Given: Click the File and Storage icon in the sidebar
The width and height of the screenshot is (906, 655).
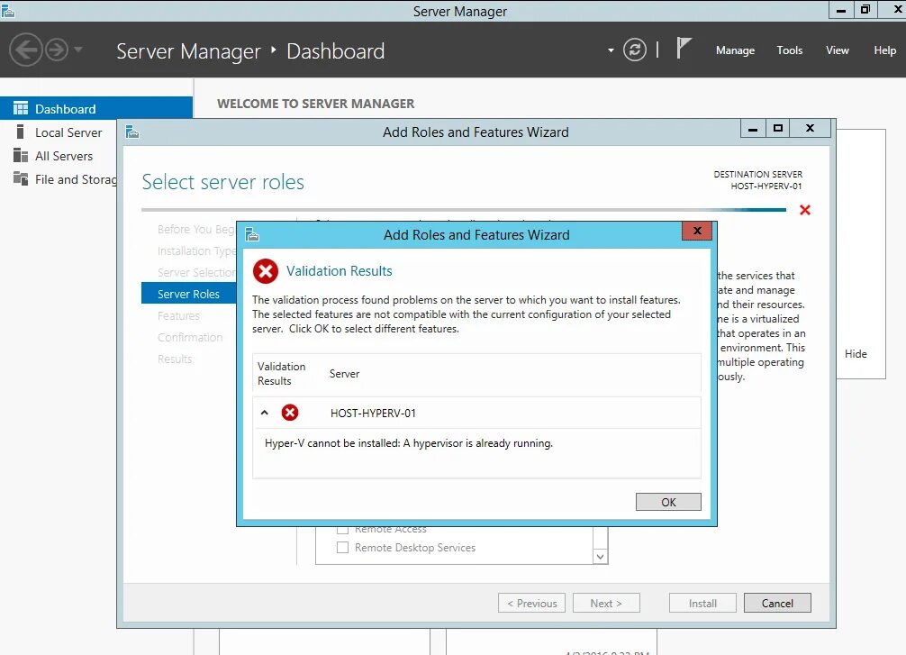Looking at the screenshot, I should point(21,178).
